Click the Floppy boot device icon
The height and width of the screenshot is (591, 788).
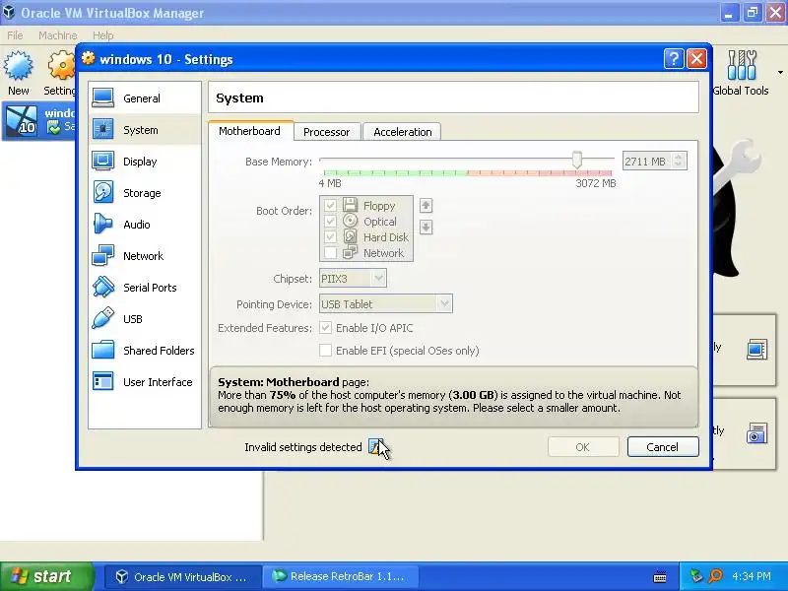pos(351,205)
